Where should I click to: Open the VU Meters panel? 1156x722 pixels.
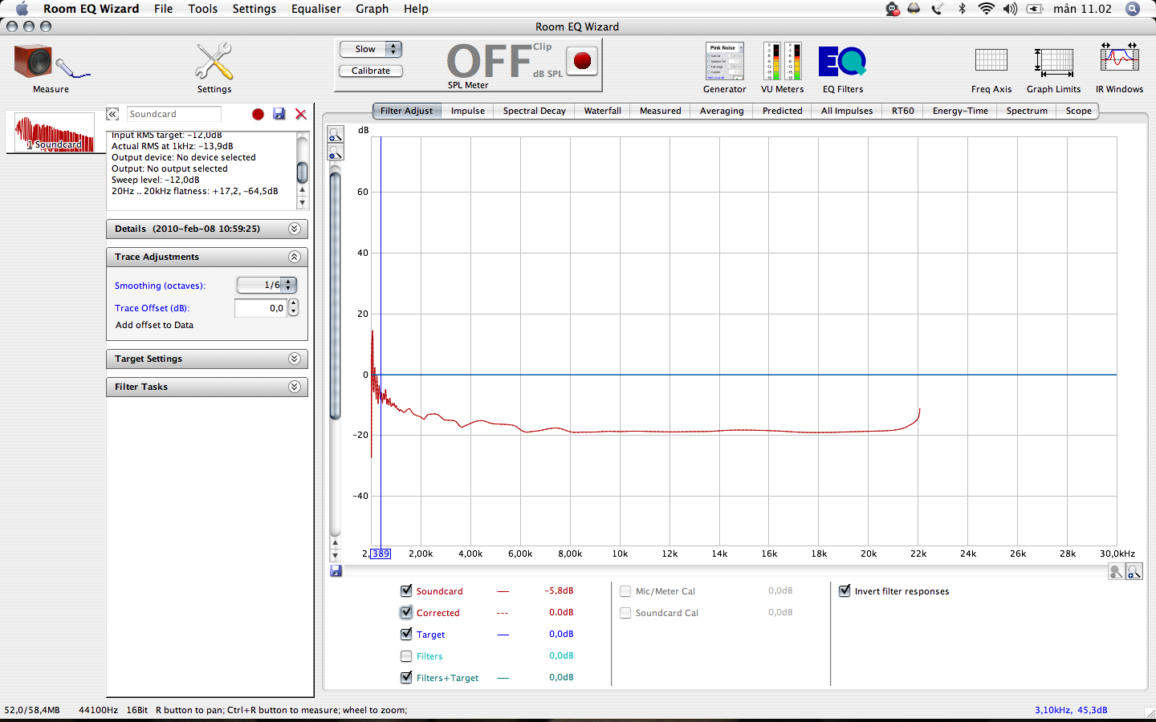pos(783,68)
